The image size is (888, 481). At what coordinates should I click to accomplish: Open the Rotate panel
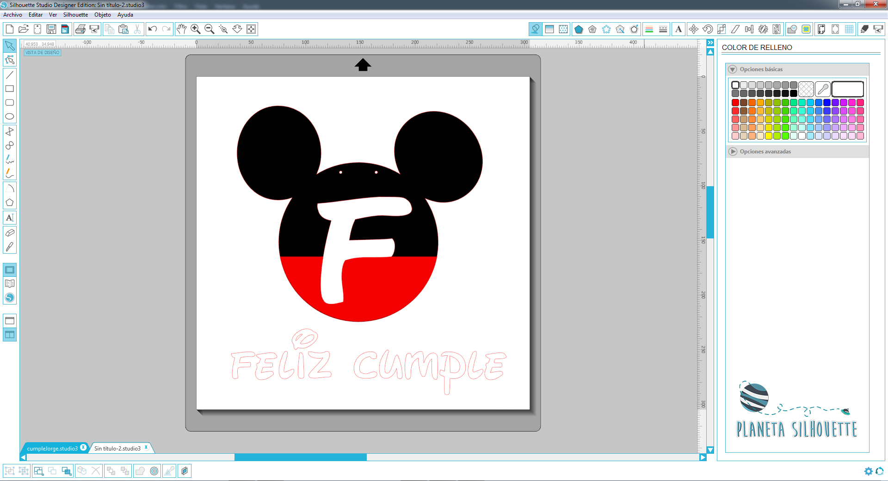708,29
